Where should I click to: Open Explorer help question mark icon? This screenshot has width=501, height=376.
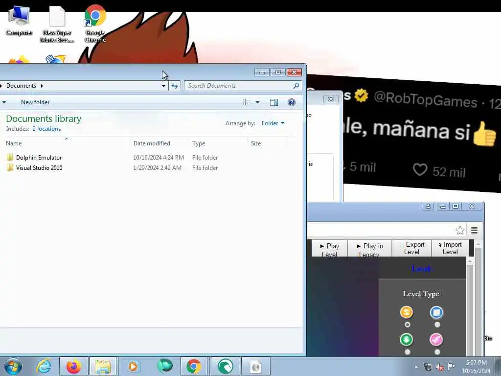coord(292,102)
